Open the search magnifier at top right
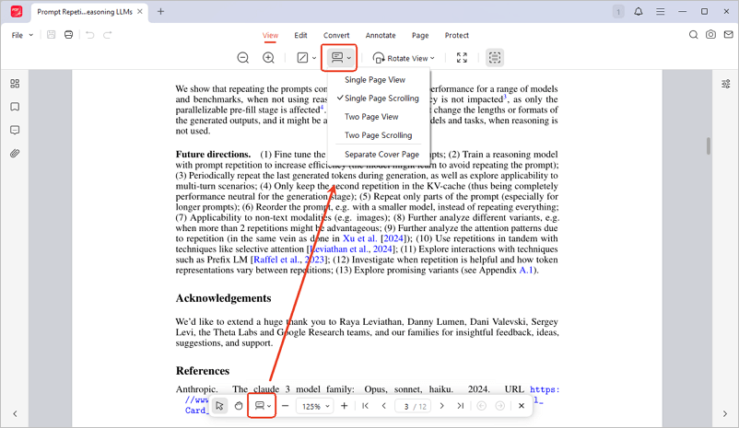Viewport: 739px width, 428px height. coord(693,35)
